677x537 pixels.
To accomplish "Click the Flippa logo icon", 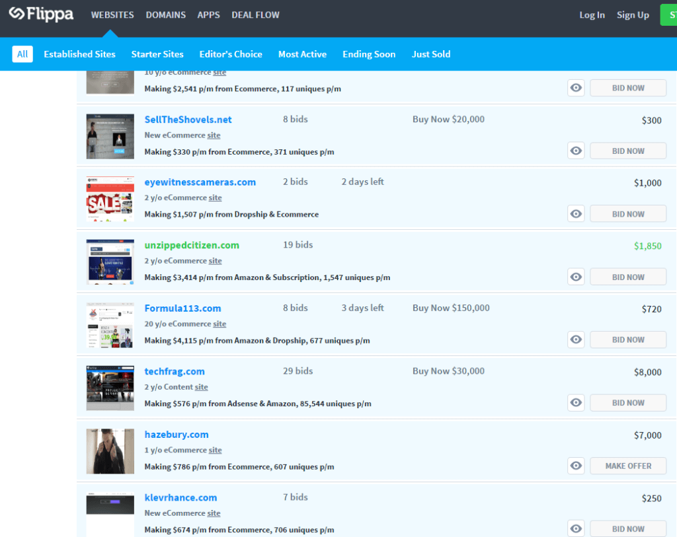I will pyautogui.click(x=17, y=15).
